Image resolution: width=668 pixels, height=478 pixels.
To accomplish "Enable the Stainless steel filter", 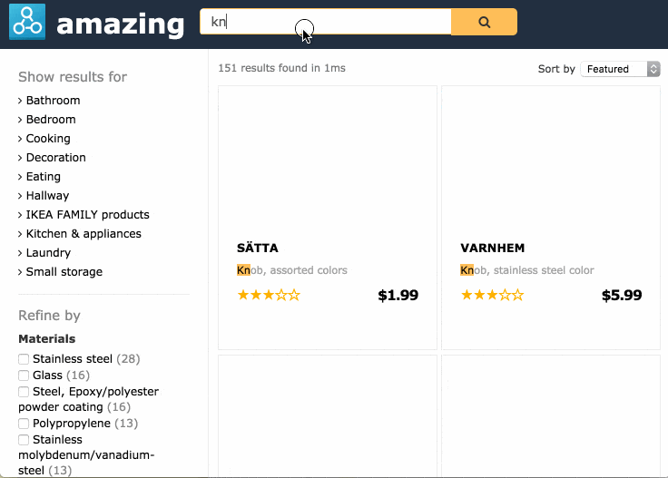I will 25,359.
